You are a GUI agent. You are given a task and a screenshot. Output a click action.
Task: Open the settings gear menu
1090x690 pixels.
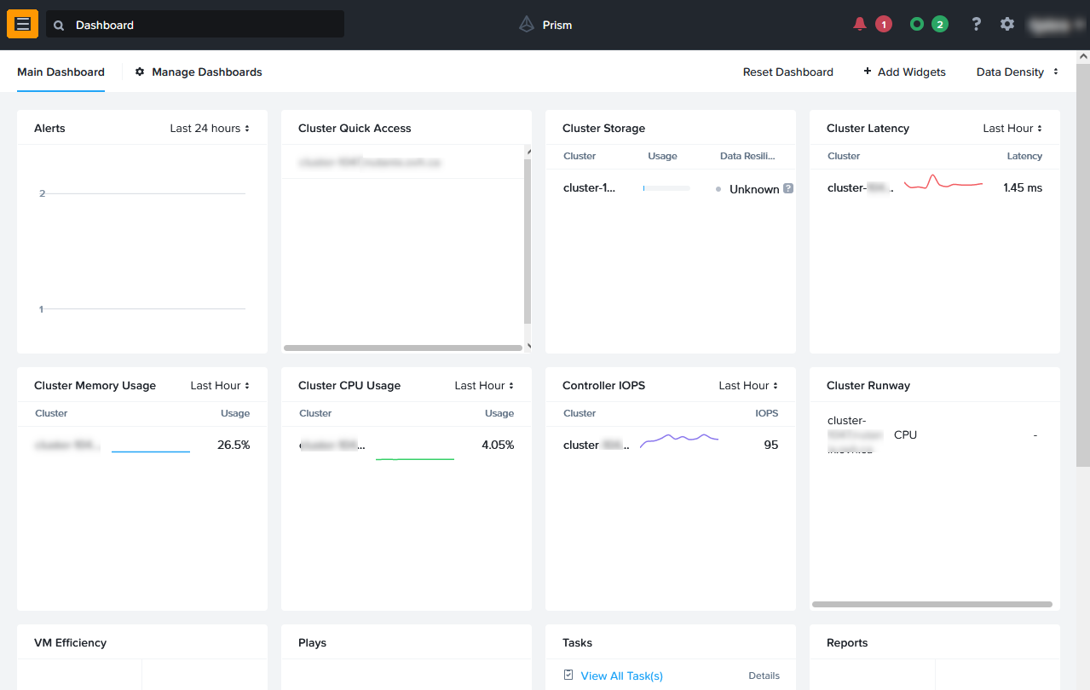coord(1007,25)
